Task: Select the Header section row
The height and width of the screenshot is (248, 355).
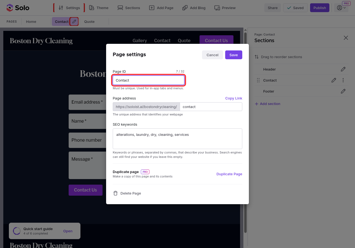Action: [301, 69]
